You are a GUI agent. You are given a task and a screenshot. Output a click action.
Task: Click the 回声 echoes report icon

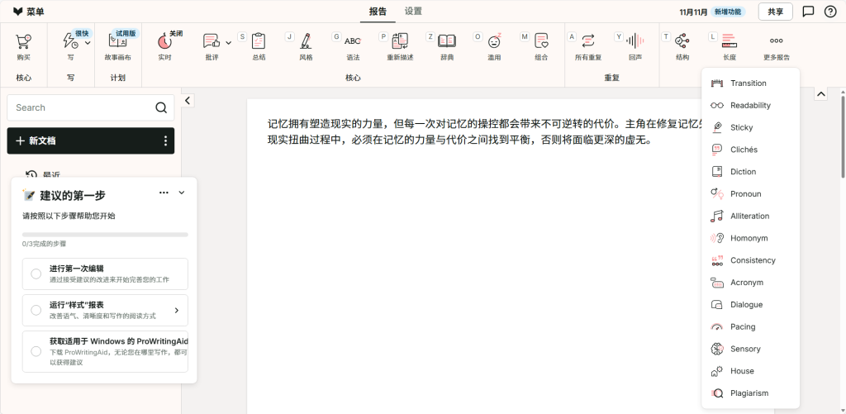[634, 41]
